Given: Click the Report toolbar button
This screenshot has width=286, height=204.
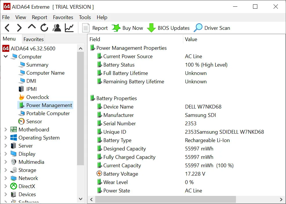Looking at the screenshot, I should (95, 28).
